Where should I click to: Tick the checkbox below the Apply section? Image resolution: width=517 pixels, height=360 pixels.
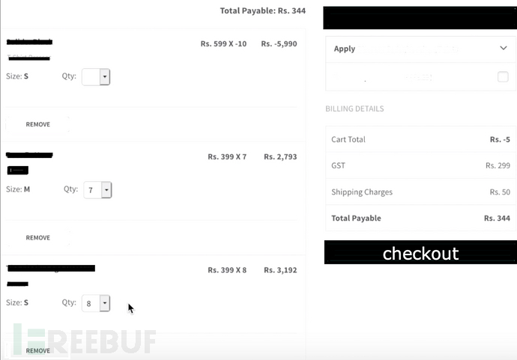503,77
